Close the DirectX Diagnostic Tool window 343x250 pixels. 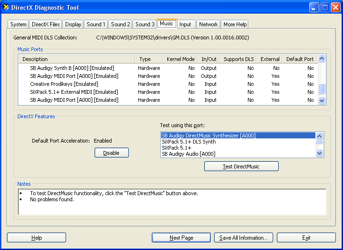coord(336,8)
